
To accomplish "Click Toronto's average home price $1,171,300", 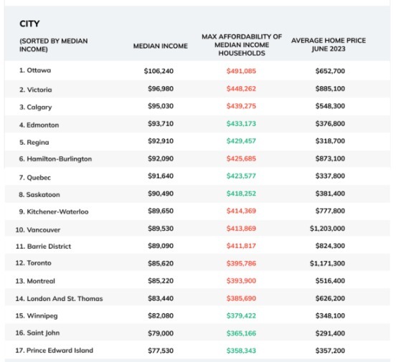I will [327, 264].
